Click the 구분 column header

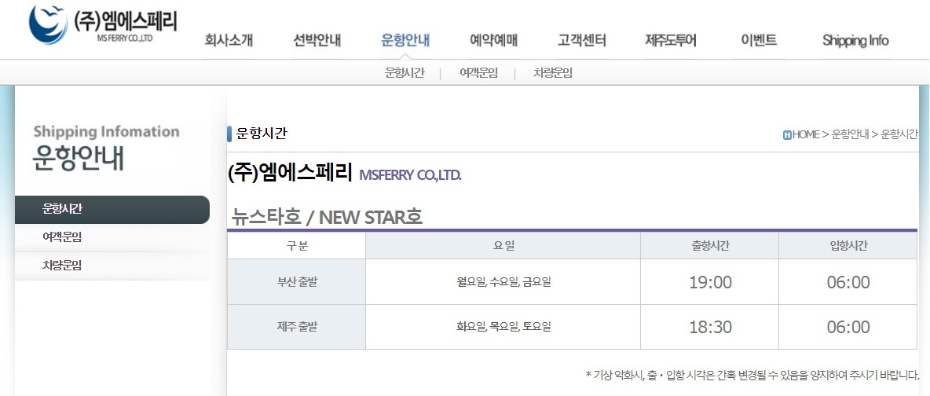(x=297, y=247)
